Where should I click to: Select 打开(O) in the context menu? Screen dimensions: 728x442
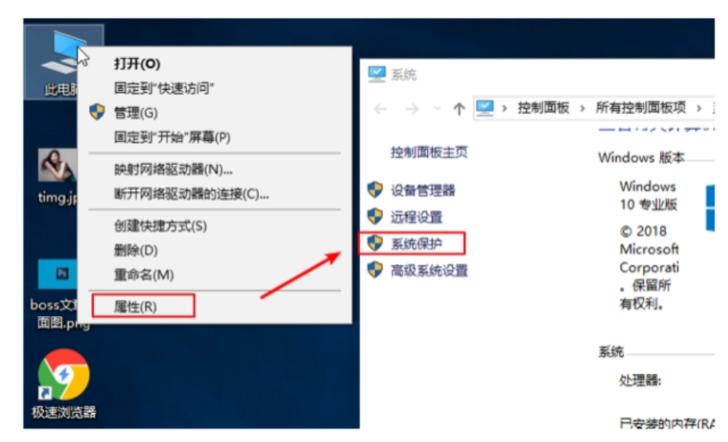137,63
